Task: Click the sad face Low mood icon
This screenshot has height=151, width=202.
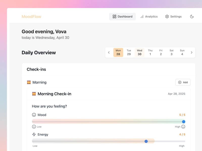Action: [34, 127]
